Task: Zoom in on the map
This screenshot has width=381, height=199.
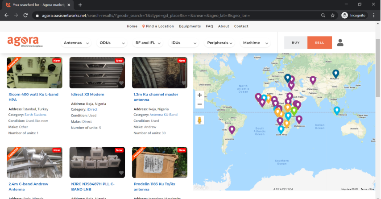Action: (x=200, y=95)
